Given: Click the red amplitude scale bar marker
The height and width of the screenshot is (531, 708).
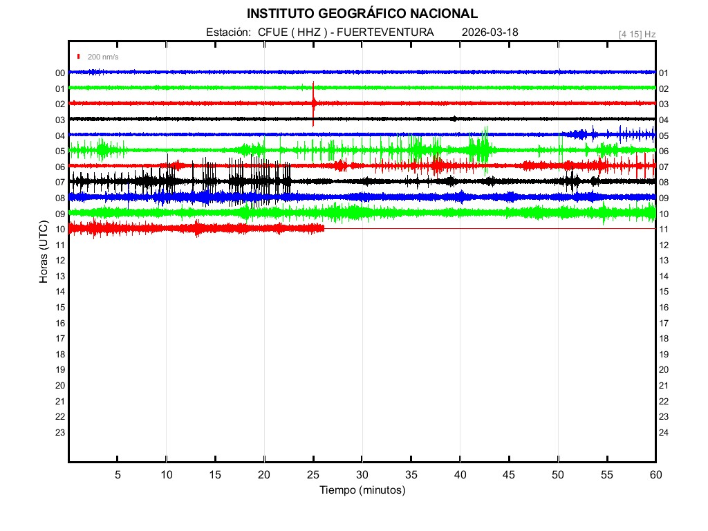Looking at the screenshot, I should click(x=80, y=57).
